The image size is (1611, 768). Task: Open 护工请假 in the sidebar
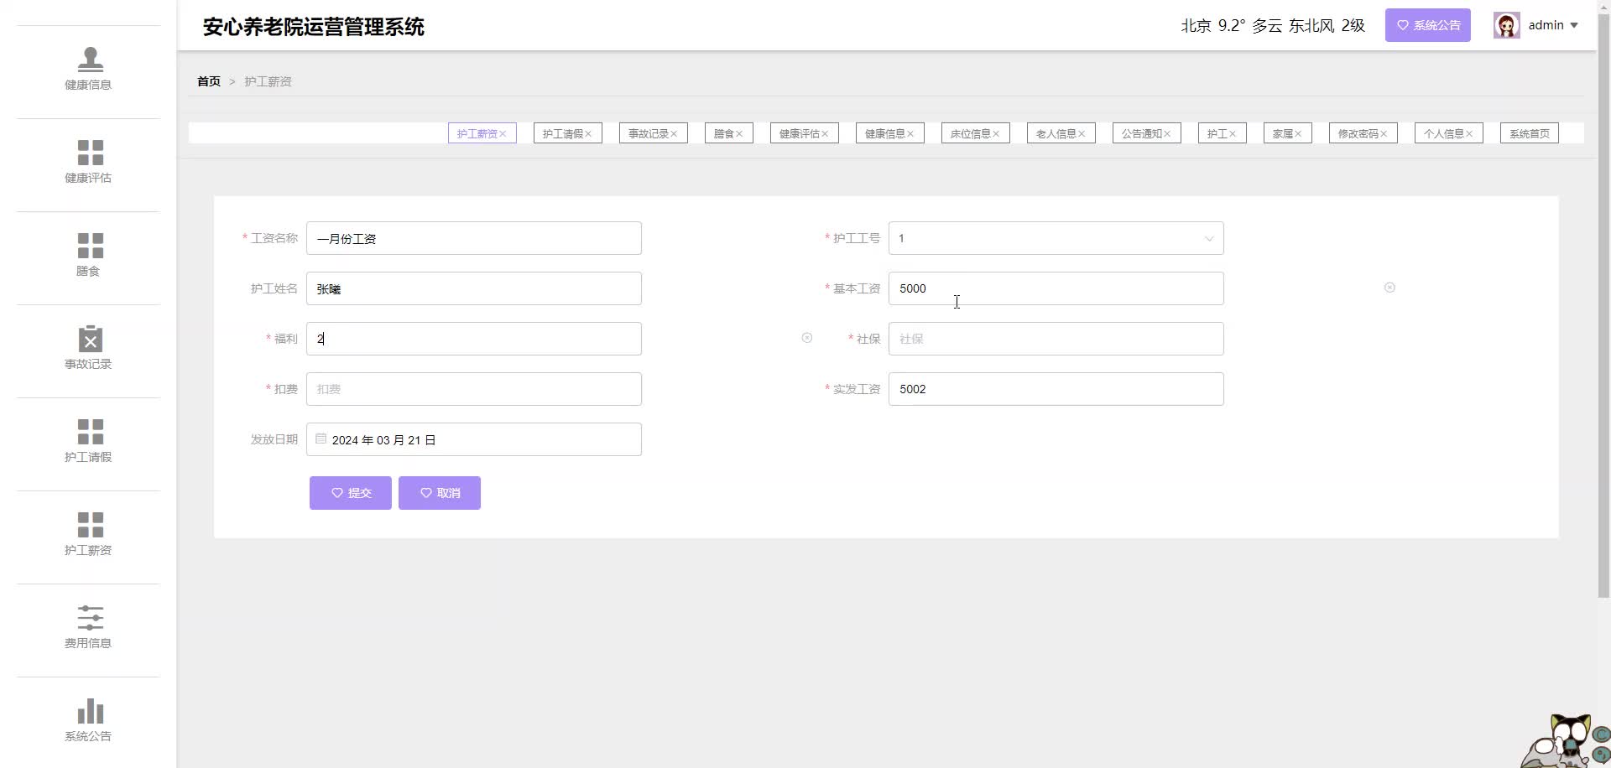point(88,441)
